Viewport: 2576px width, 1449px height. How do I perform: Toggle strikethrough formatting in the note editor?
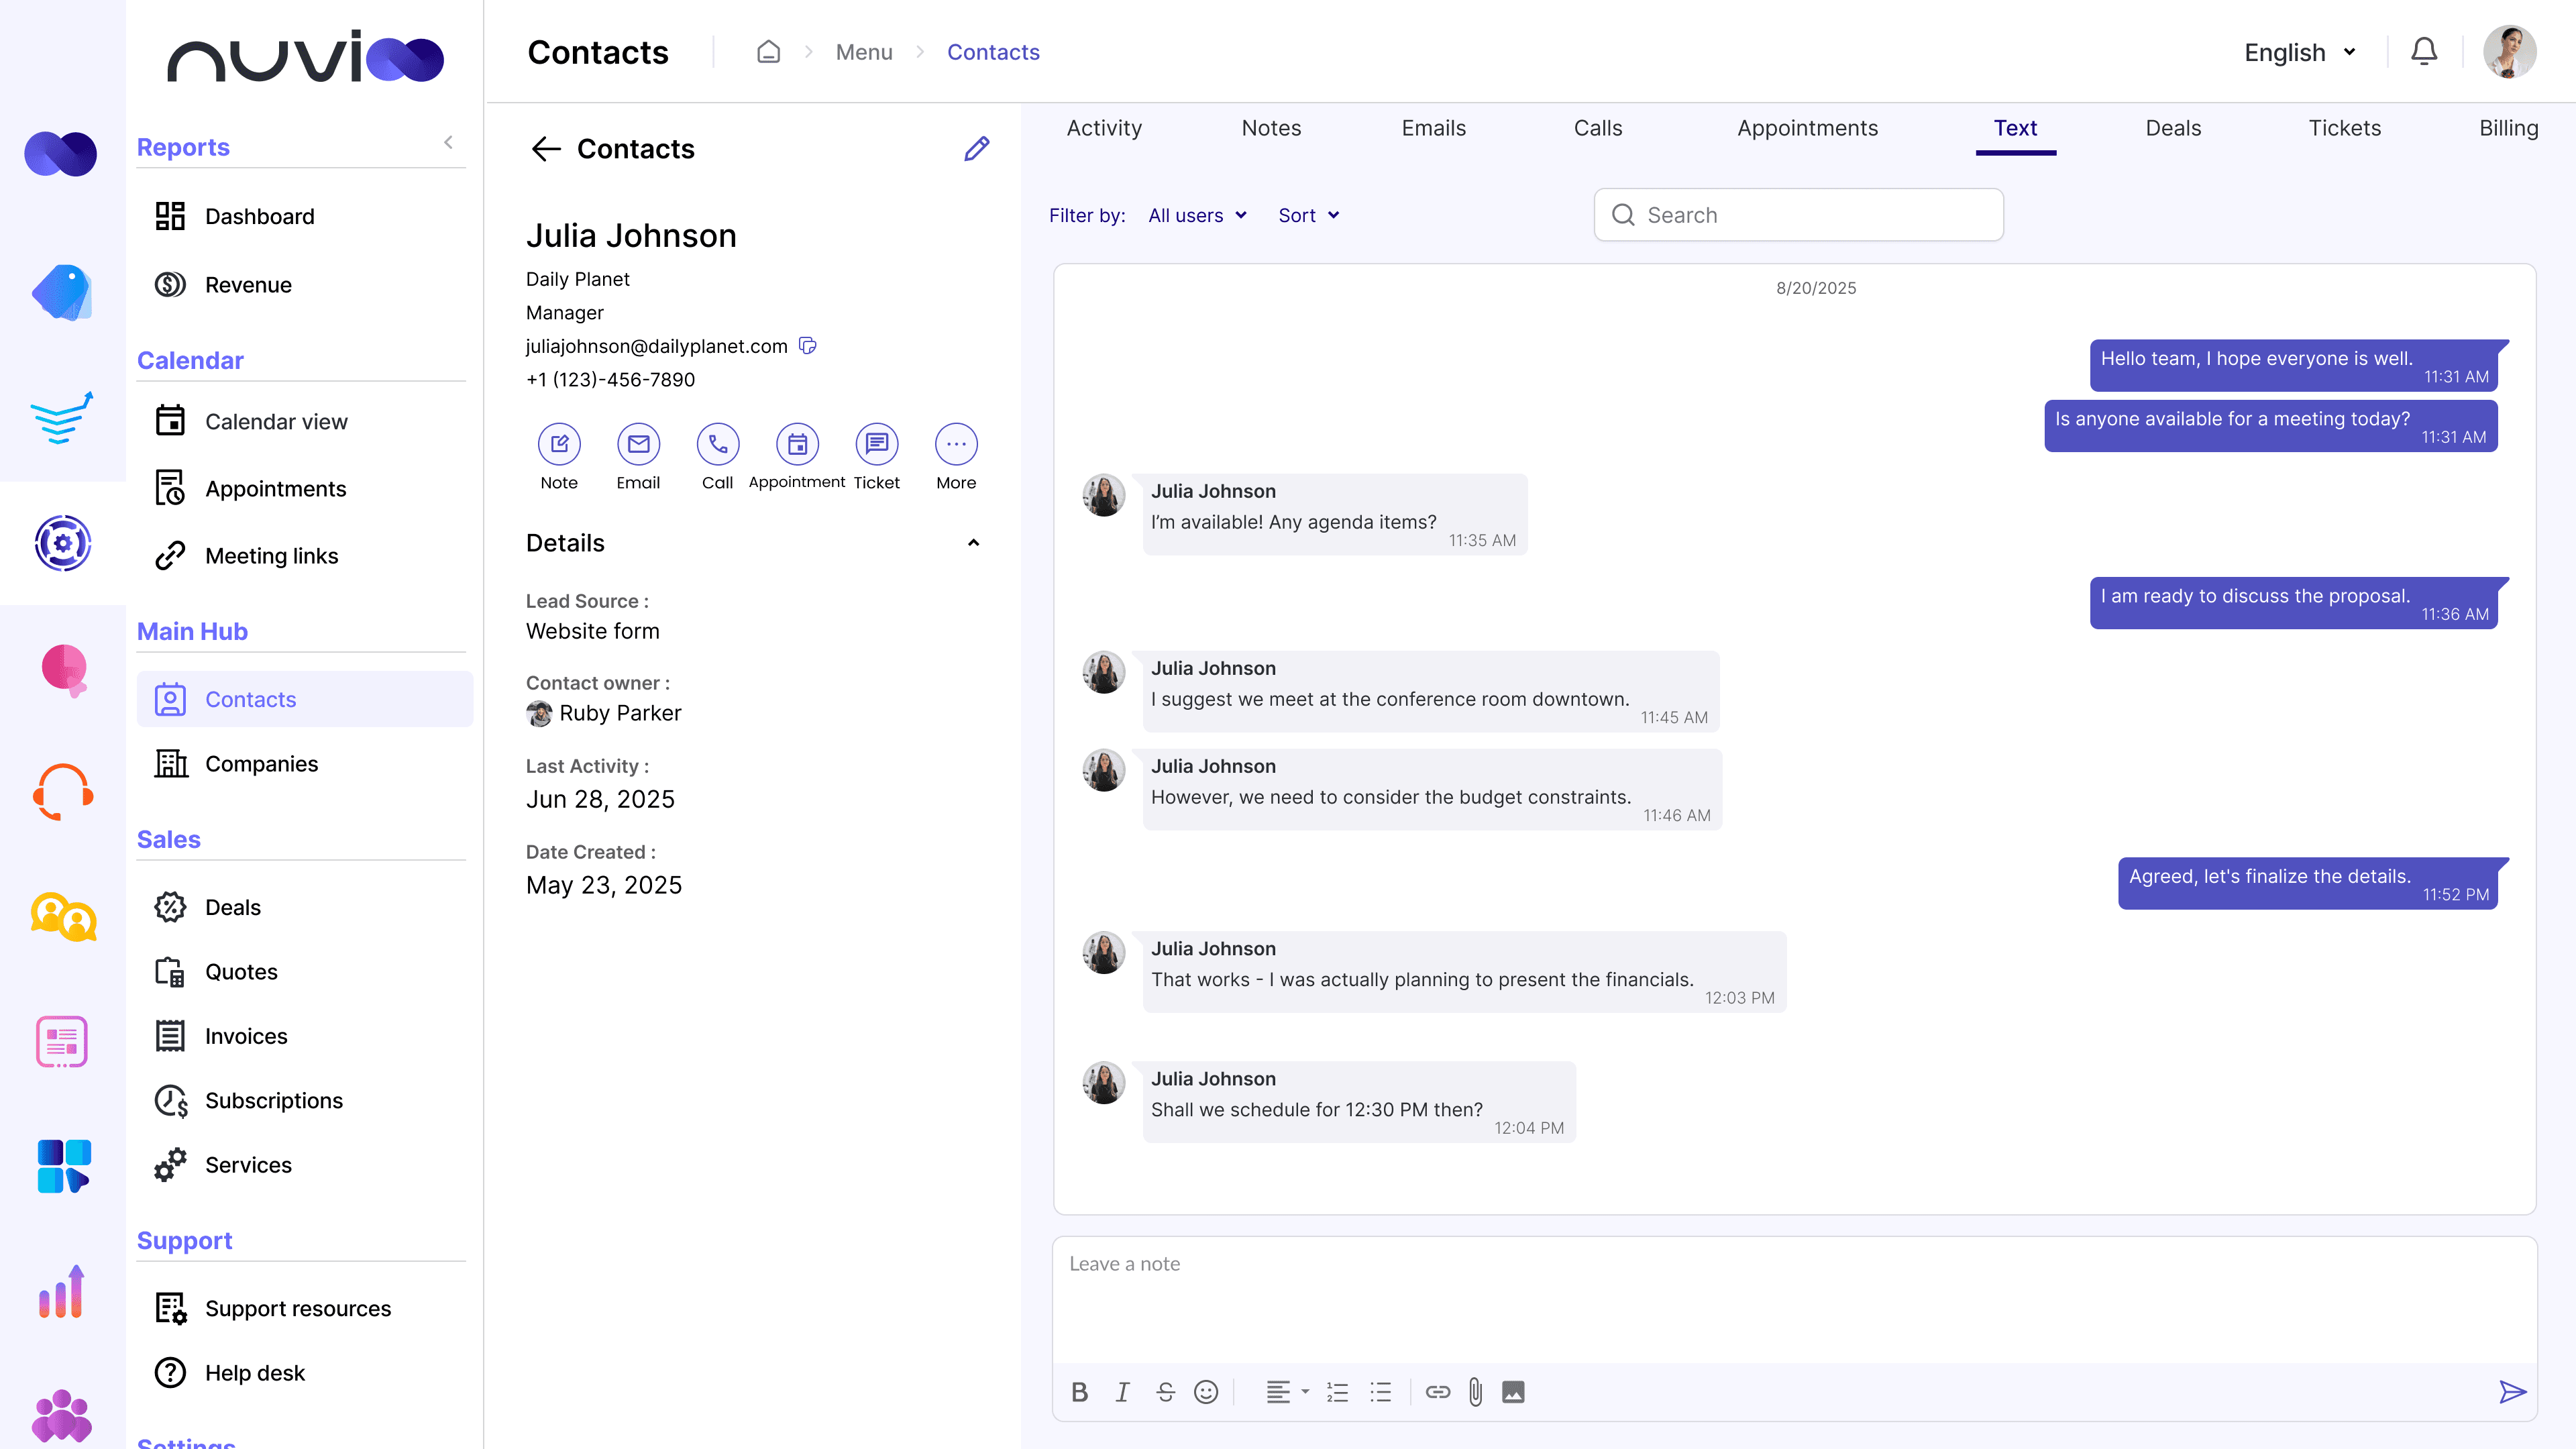(1165, 1392)
